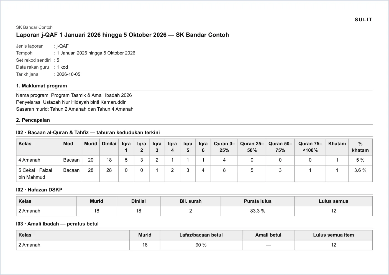The height and width of the screenshot is (275, 389).
Task: Click the Khatam column header
Action: (x=337, y=147)
